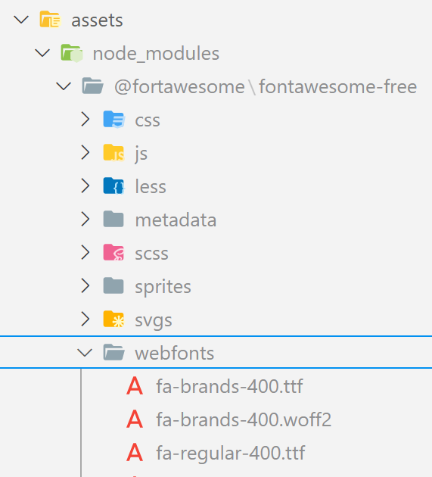The height and width of the screenshot is (477, 432).
Task: Click the font icon beside fa-brands-400.ttf
Action: pos(135,385)
